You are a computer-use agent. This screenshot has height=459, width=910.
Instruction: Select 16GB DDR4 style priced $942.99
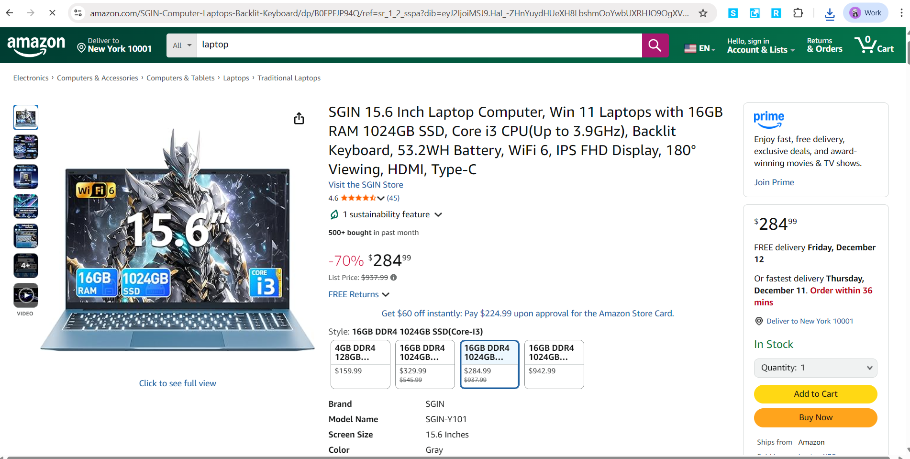point(554,364)
